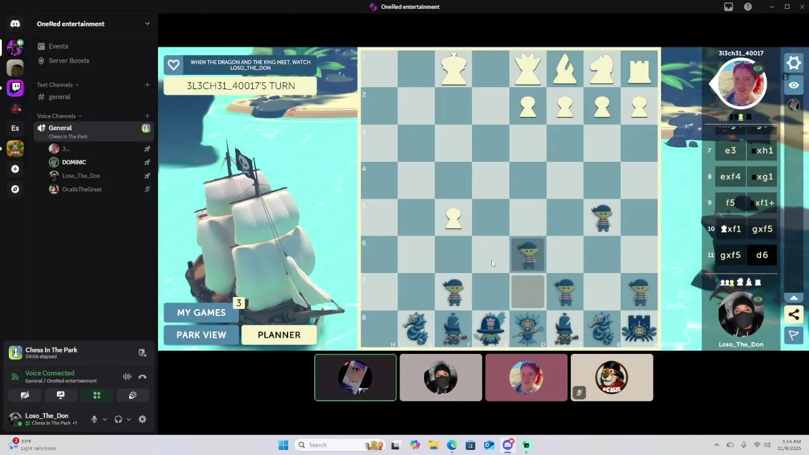Click the taskbar Search box
Viewport: 809px width, 455px height.
(x=339, y=445)
